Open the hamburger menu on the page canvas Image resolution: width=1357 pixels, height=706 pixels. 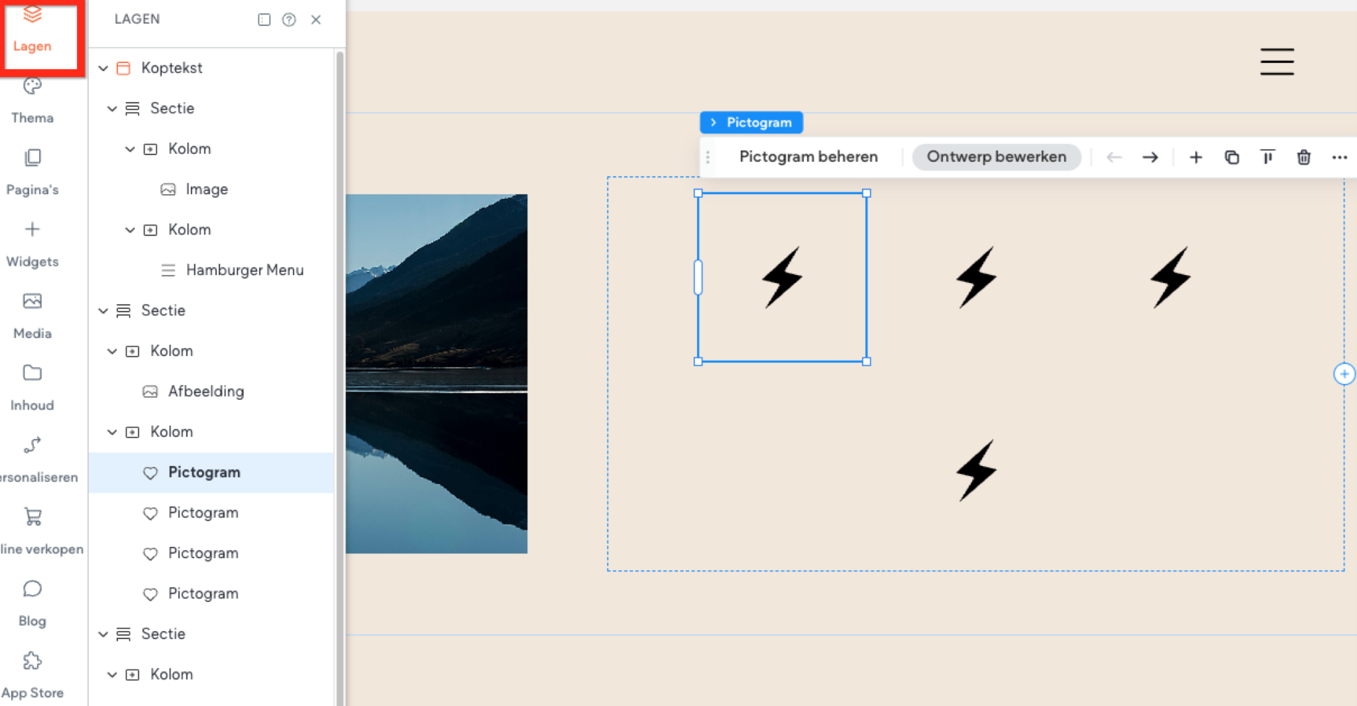1276,62
